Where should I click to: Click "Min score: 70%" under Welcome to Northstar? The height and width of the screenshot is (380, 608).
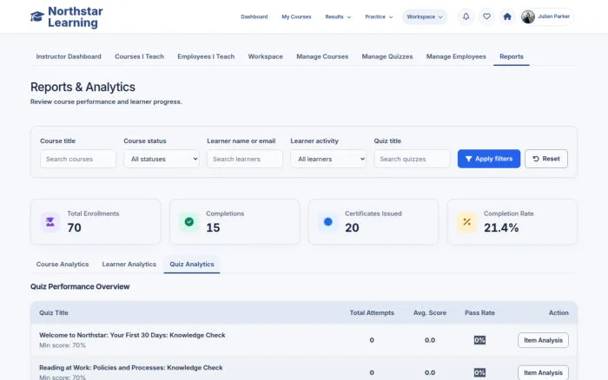click(63, 345)
